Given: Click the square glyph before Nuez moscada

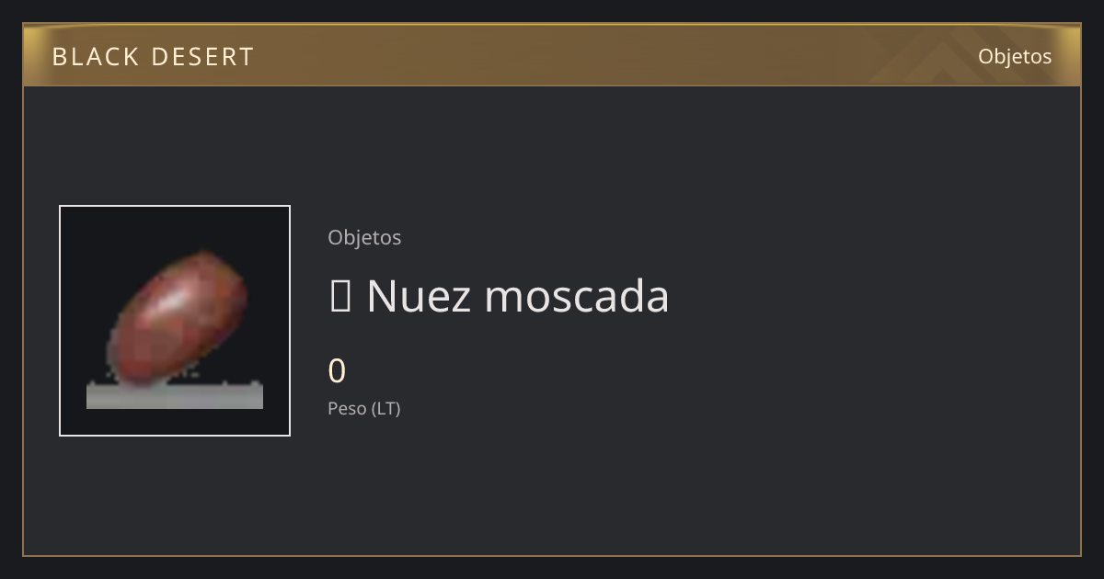Looking at the screenshot, I should (x=339, y=296).
